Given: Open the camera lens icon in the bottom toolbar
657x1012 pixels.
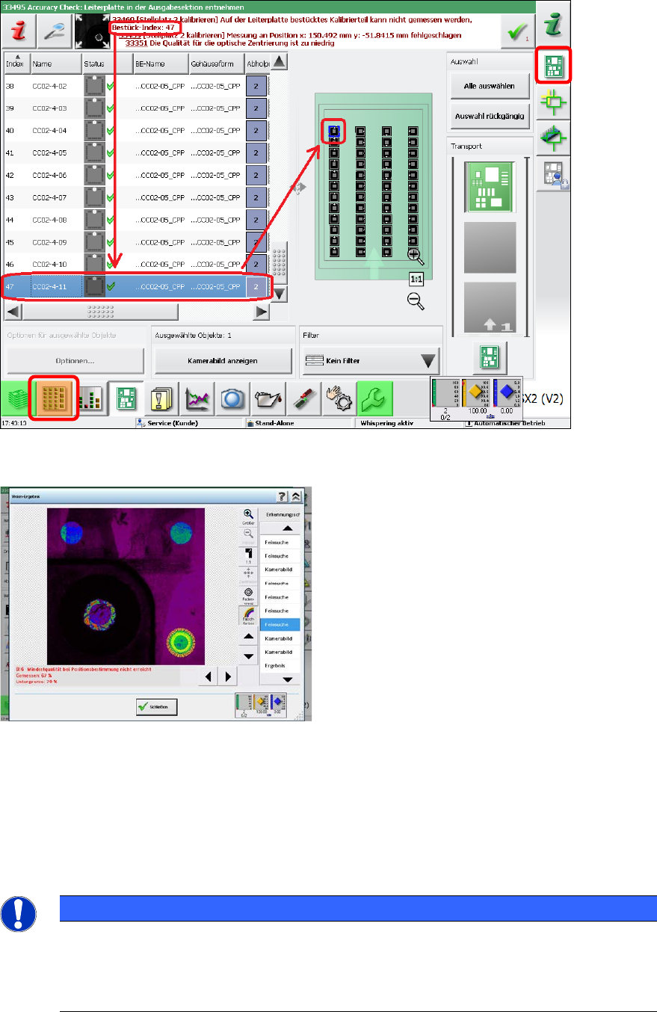Looking at the screenshot, I should [x=232, y=398].
